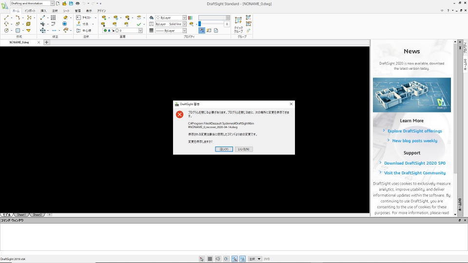Click the slider value field showing 0

(x=227, y=24)
